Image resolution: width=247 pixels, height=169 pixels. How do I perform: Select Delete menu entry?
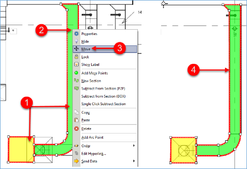tap(86, 129)
